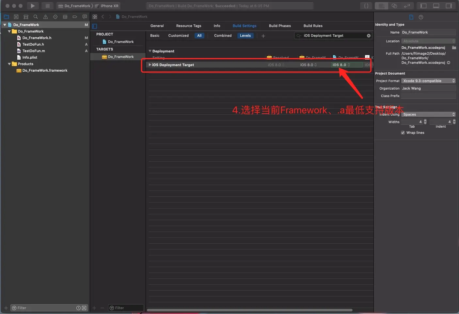Click the navigator Filter field
Viewport: 459px width, 314px height.
click(49, 308)
